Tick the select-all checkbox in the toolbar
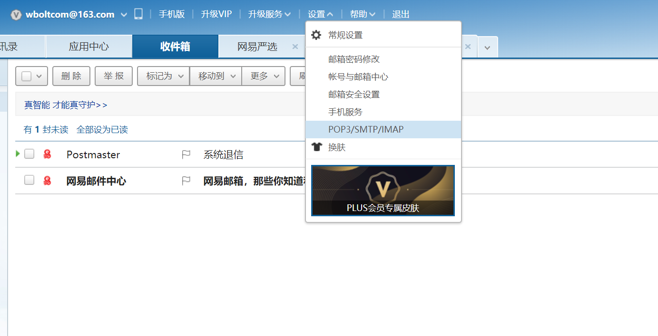658x336 pixels. tap(27, 76)
